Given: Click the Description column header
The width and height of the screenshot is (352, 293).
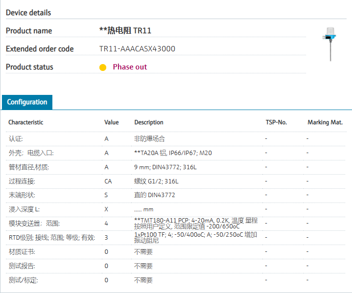Looking at the screenshot, I should click(149, 122).
